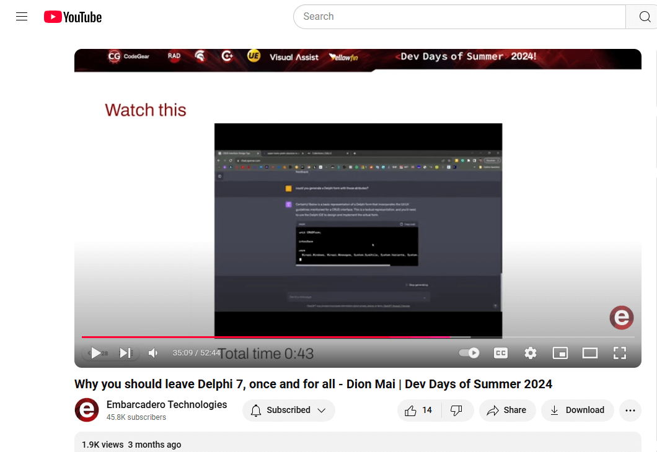The width and height of the screenshot is (657, 452).
Task: Play the video
Action: (x=96, y=353)
